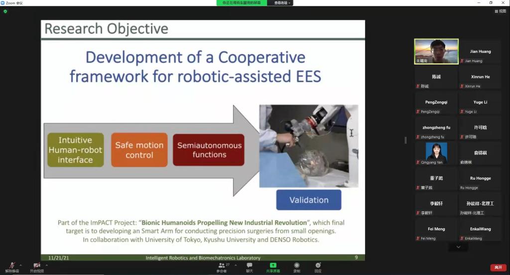Screen dimensions: 510x275
Task: Start recording with the Record icon
Action: [297, 266]
